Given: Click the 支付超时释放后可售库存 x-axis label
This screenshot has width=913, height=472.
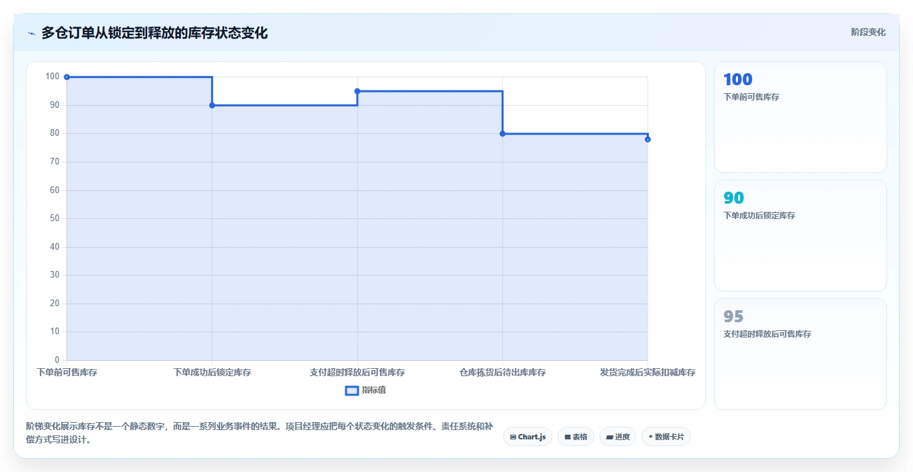Looking at the screenshot, I should point(357,373).
